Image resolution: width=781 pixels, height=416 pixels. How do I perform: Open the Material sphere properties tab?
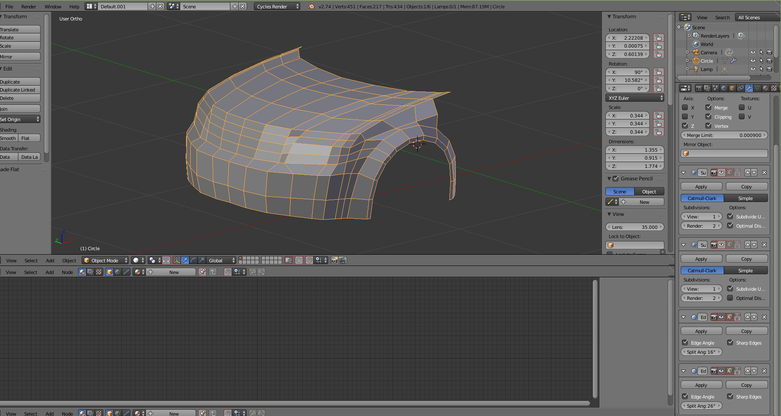[766, 88]
